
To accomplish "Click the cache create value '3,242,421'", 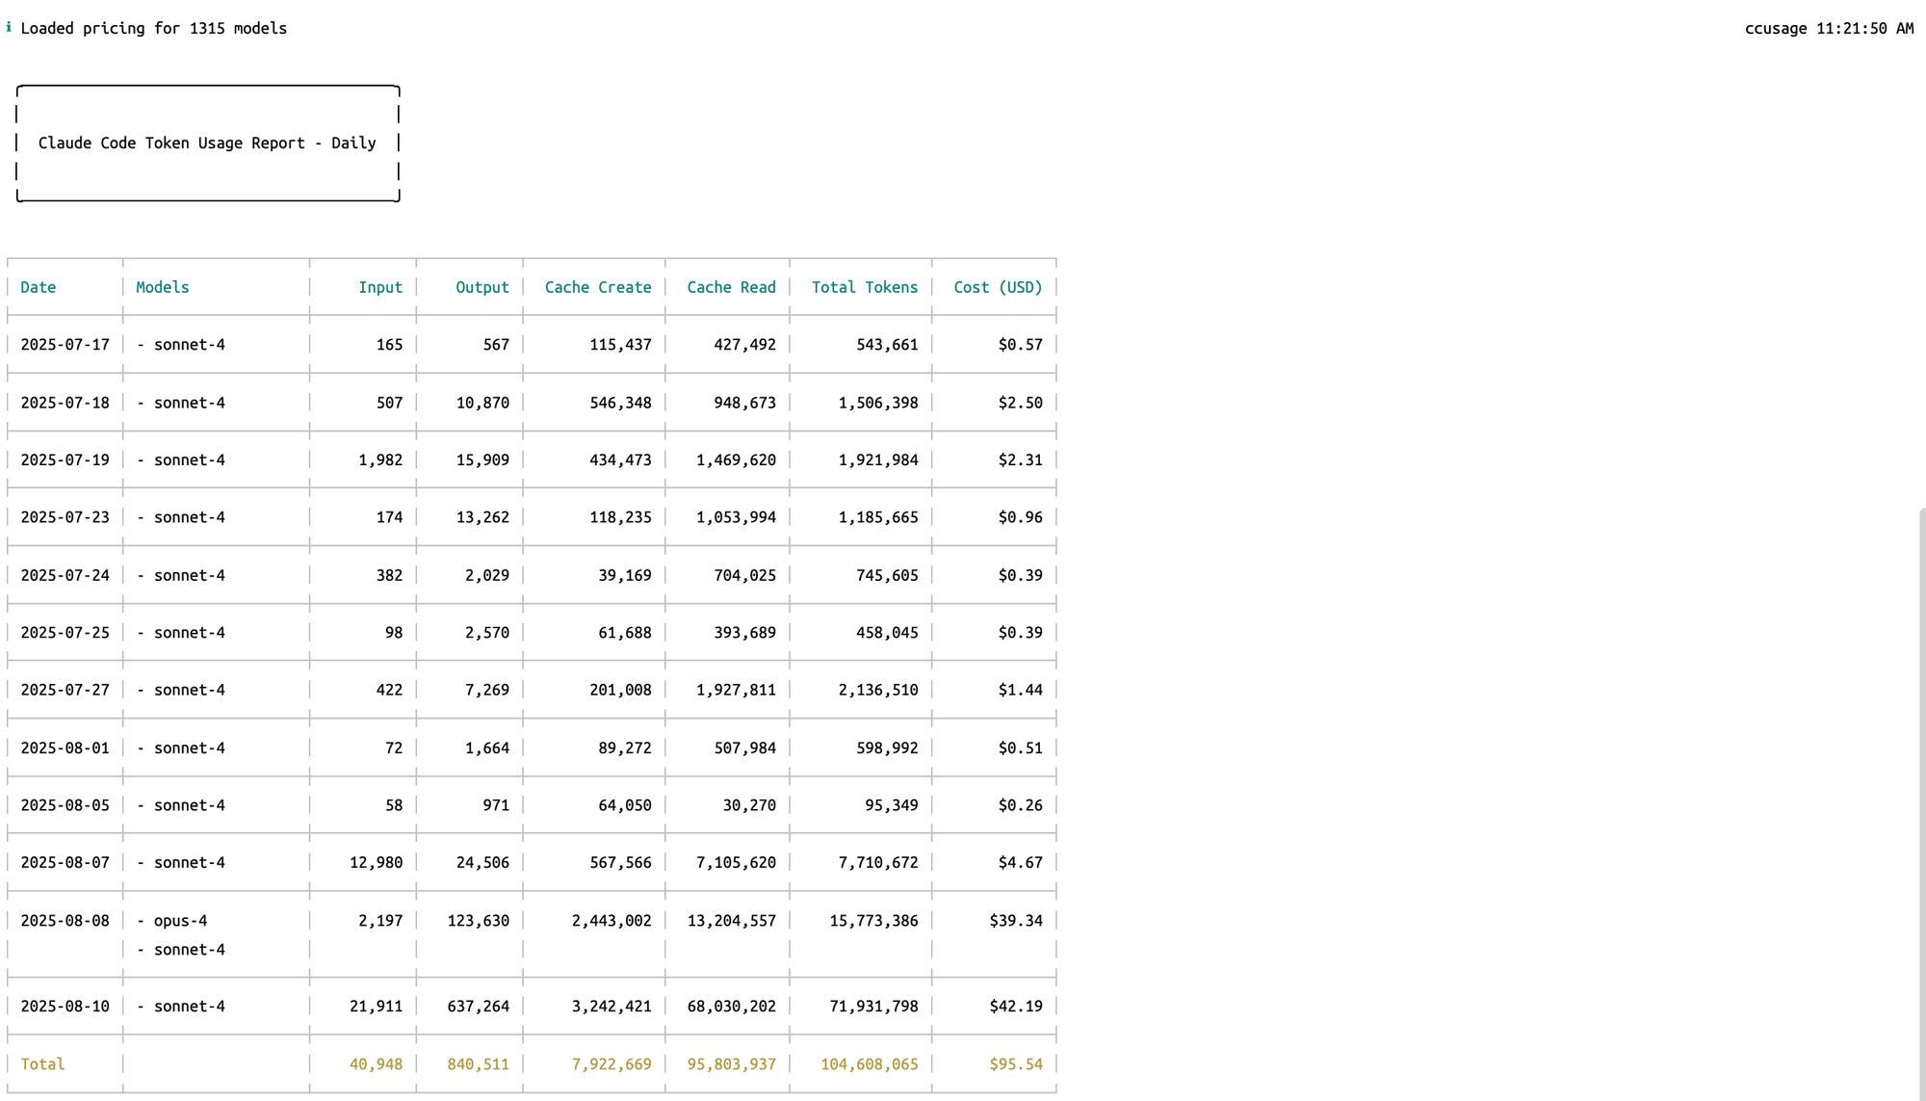I will point(612,1006).
